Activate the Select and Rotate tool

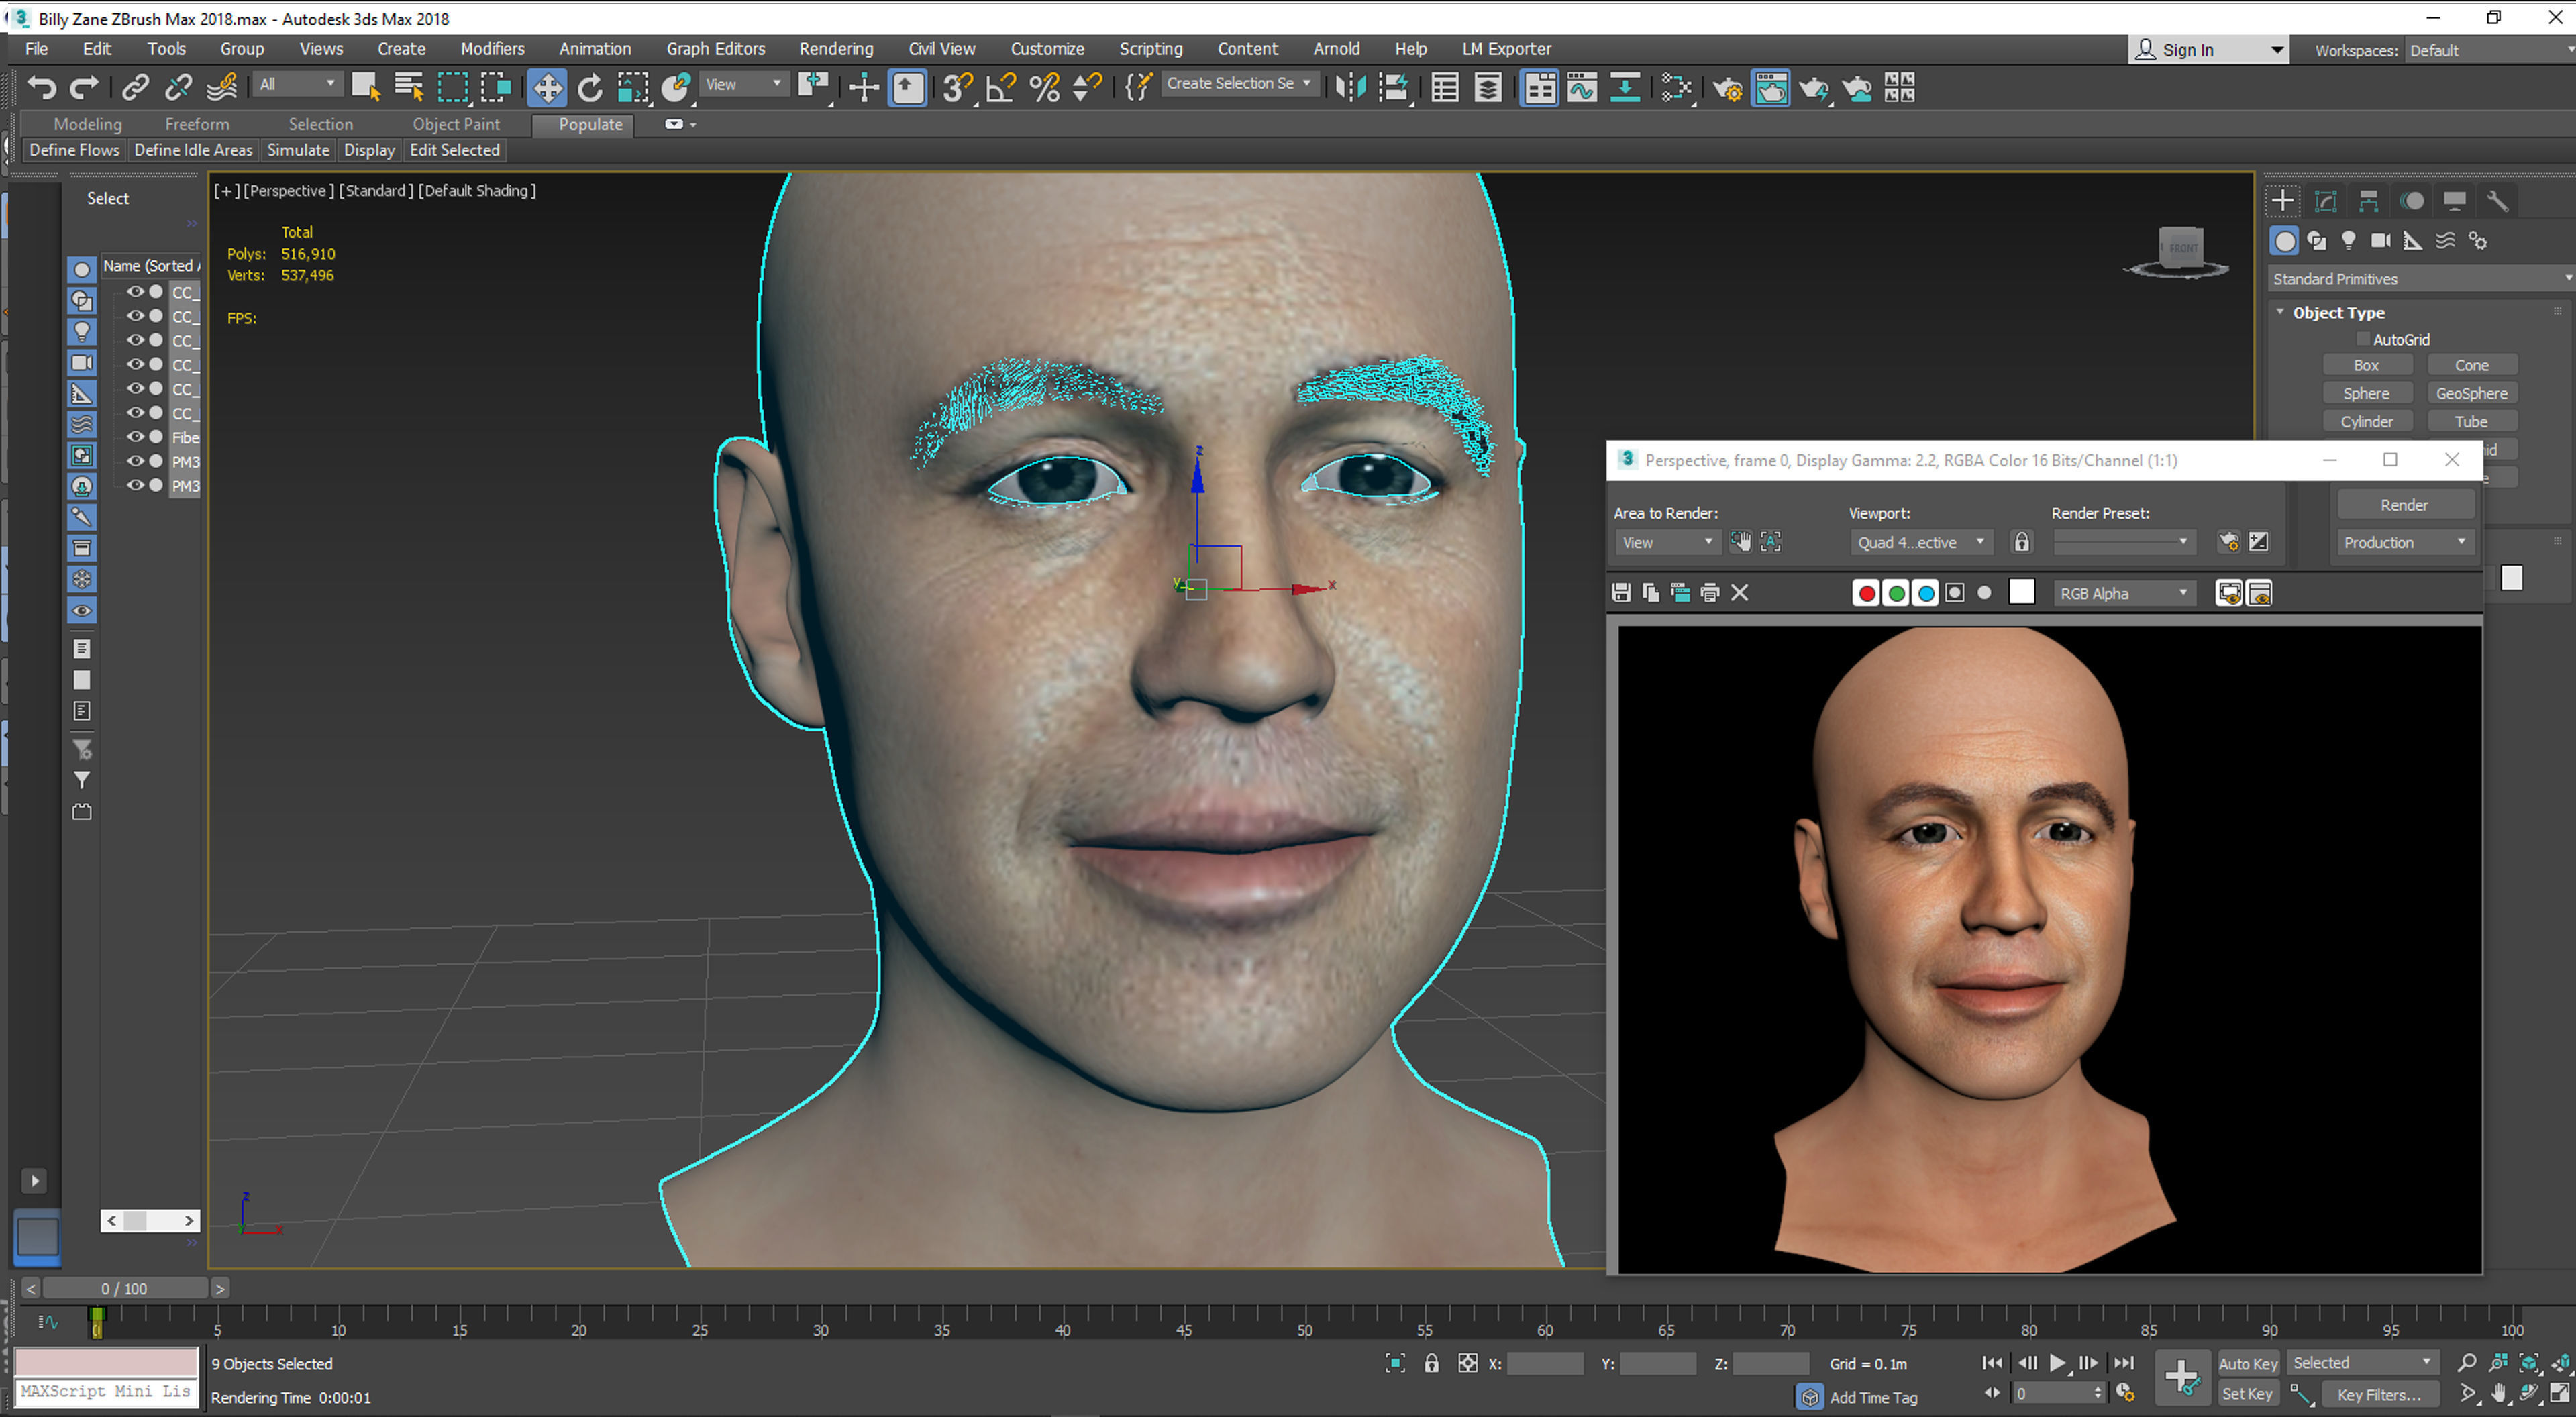pos(590,88)
